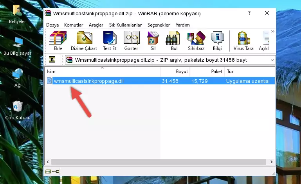301x184 pixels.
Task: Click the wmsmulticastsinkproppage.dll file icon
Action: click(49, 81)
